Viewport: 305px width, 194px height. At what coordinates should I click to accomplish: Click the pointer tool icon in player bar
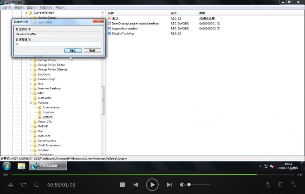(x=268, y=185)
